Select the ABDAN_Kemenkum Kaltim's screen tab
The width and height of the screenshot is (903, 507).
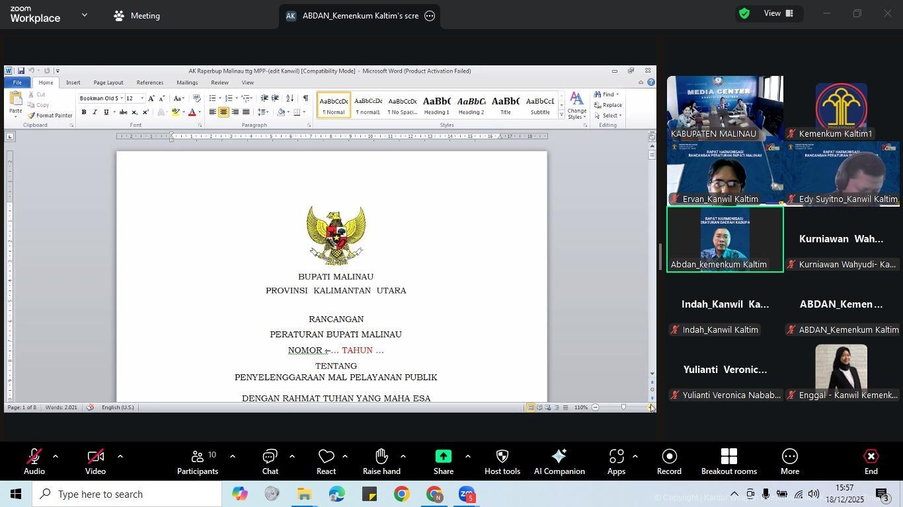360,16
